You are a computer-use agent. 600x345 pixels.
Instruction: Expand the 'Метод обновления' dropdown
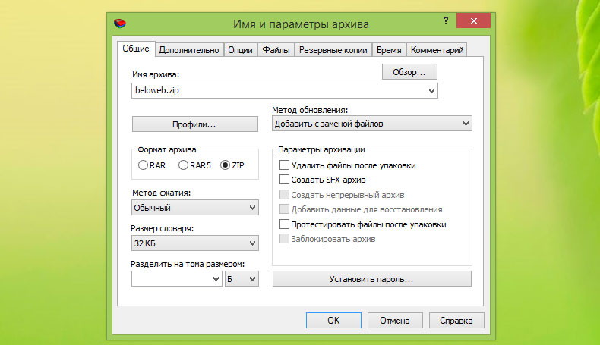[x=371, y=124]
